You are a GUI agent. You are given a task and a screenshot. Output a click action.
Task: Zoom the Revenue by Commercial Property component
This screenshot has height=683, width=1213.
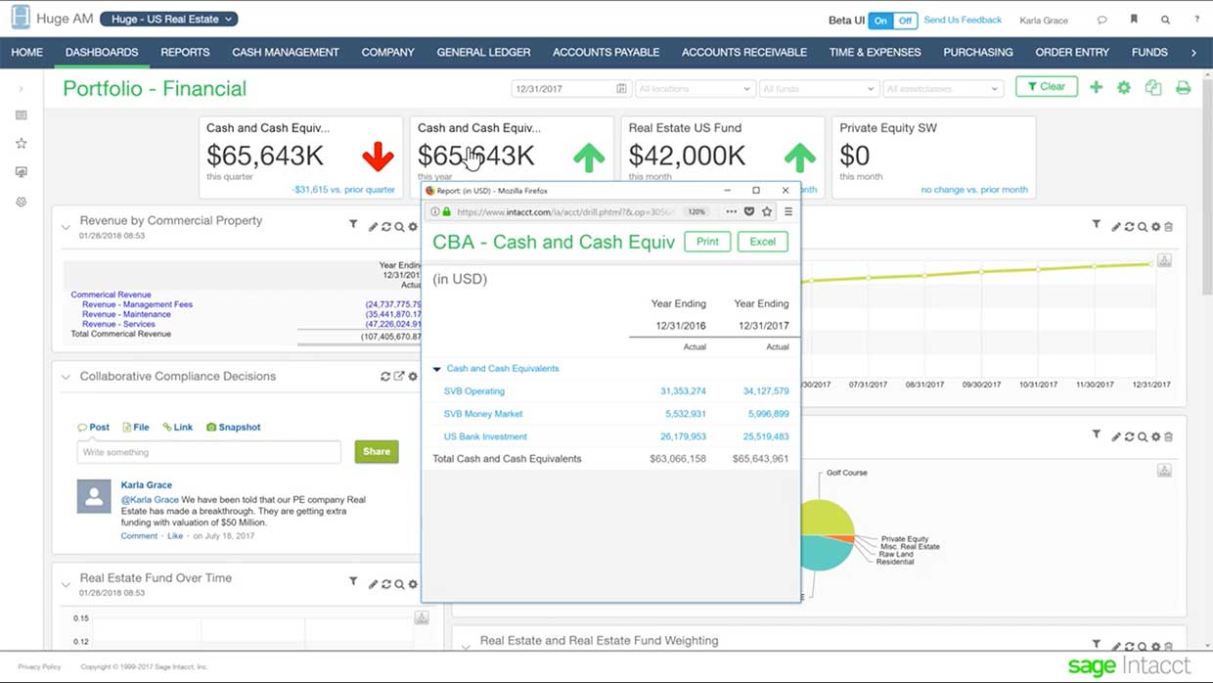pos(399,227)
